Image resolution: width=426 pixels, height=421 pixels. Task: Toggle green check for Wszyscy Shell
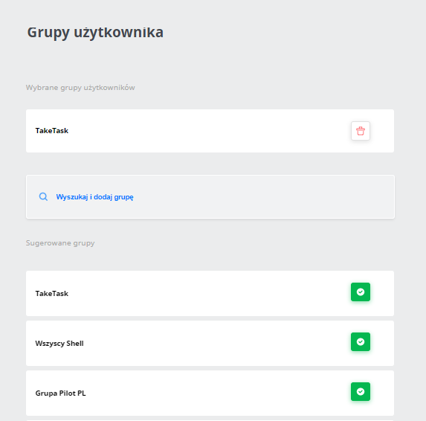[x=361, y=341]
